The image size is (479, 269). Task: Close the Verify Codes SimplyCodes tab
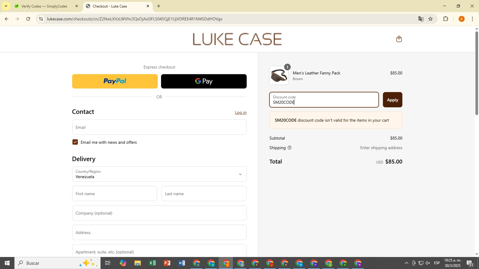coord(76,6)
